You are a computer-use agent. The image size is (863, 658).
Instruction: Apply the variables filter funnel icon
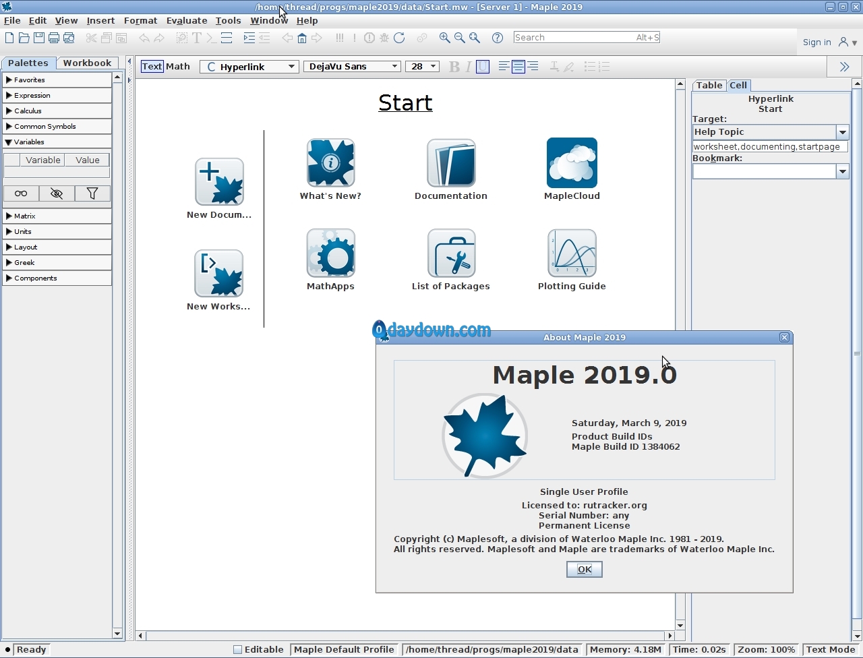coord(92,193)
